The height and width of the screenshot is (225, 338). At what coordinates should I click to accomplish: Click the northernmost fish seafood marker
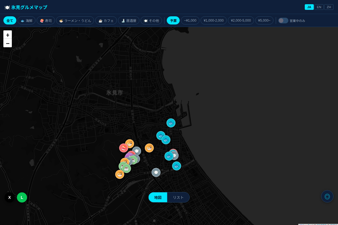[x=171, y=123]
